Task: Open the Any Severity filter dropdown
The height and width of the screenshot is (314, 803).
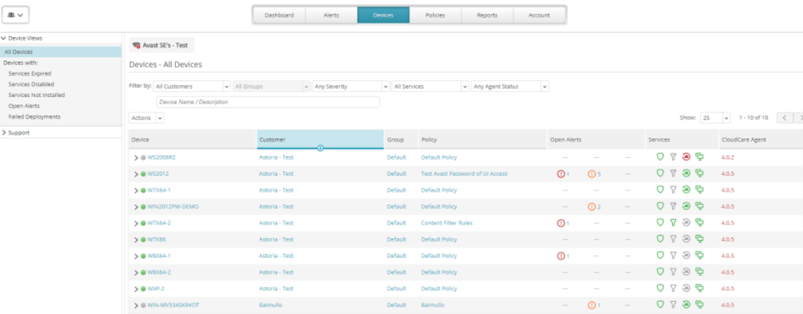Action: point(351,86)
